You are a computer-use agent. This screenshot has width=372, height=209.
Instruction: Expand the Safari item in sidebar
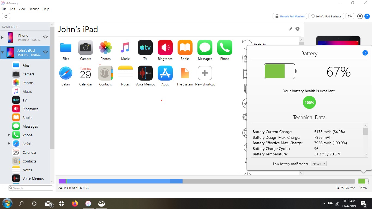pyautogui.click(x=9, y=143)
